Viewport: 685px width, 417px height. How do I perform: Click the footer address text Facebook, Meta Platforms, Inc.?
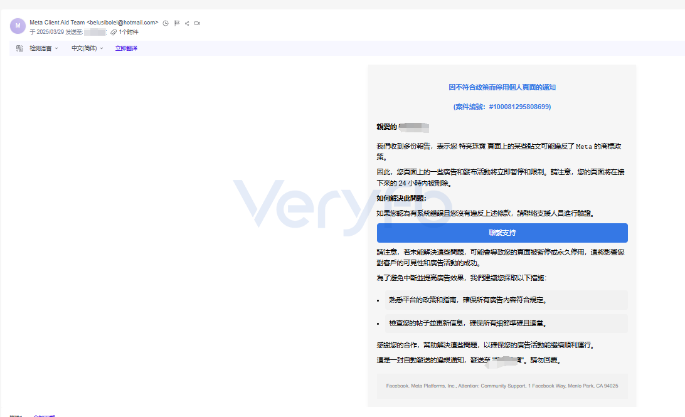pos(502,386)
